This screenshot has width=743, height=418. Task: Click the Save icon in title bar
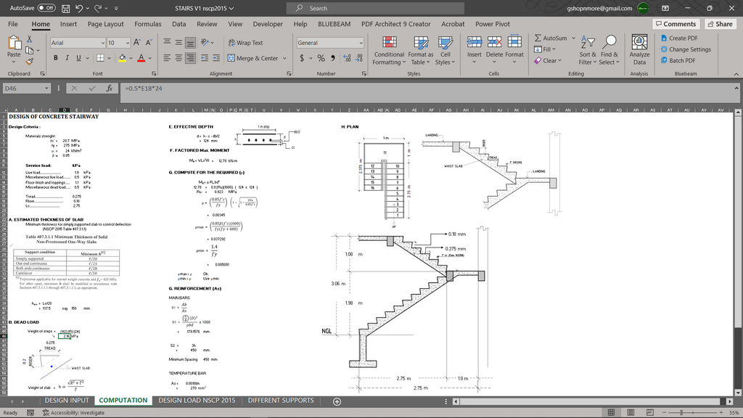click(66, 8)
